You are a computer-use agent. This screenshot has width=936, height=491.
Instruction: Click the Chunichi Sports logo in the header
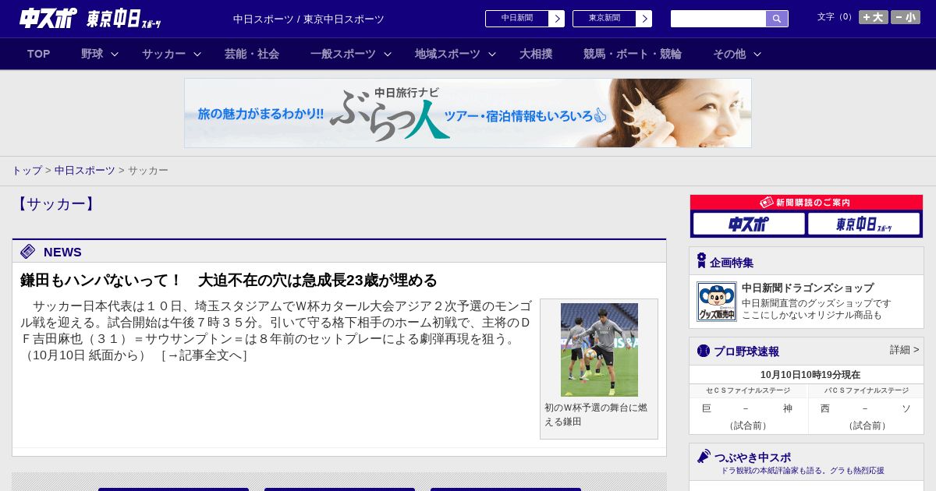pyautogui.click(x=48, y=19)
